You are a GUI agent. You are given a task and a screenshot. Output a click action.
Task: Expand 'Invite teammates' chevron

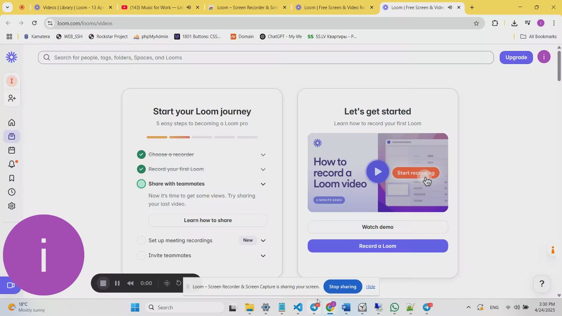click(x=263, y=256)
